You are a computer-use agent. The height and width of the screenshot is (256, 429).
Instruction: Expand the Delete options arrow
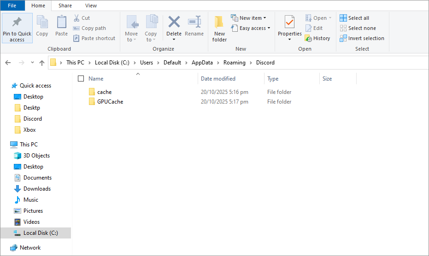point(174,40)
